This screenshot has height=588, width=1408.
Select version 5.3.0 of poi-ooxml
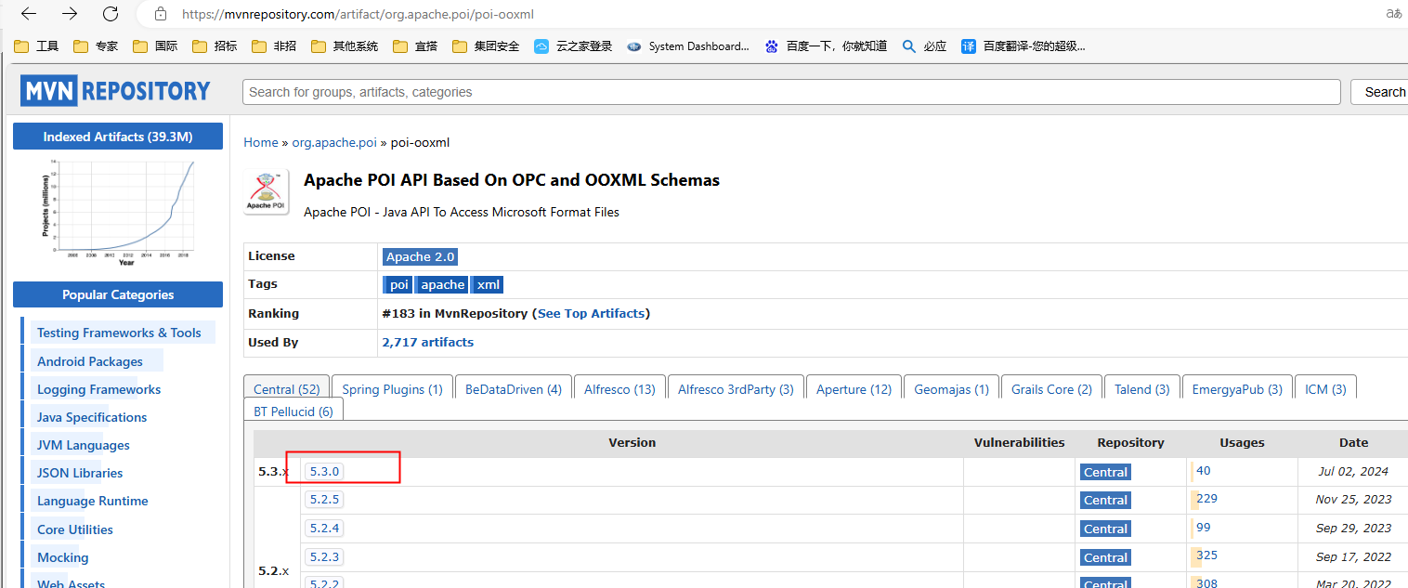tap(322, 471)
